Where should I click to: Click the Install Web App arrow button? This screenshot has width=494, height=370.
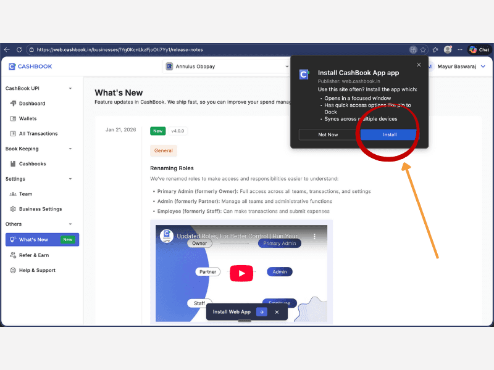[262, 312]
